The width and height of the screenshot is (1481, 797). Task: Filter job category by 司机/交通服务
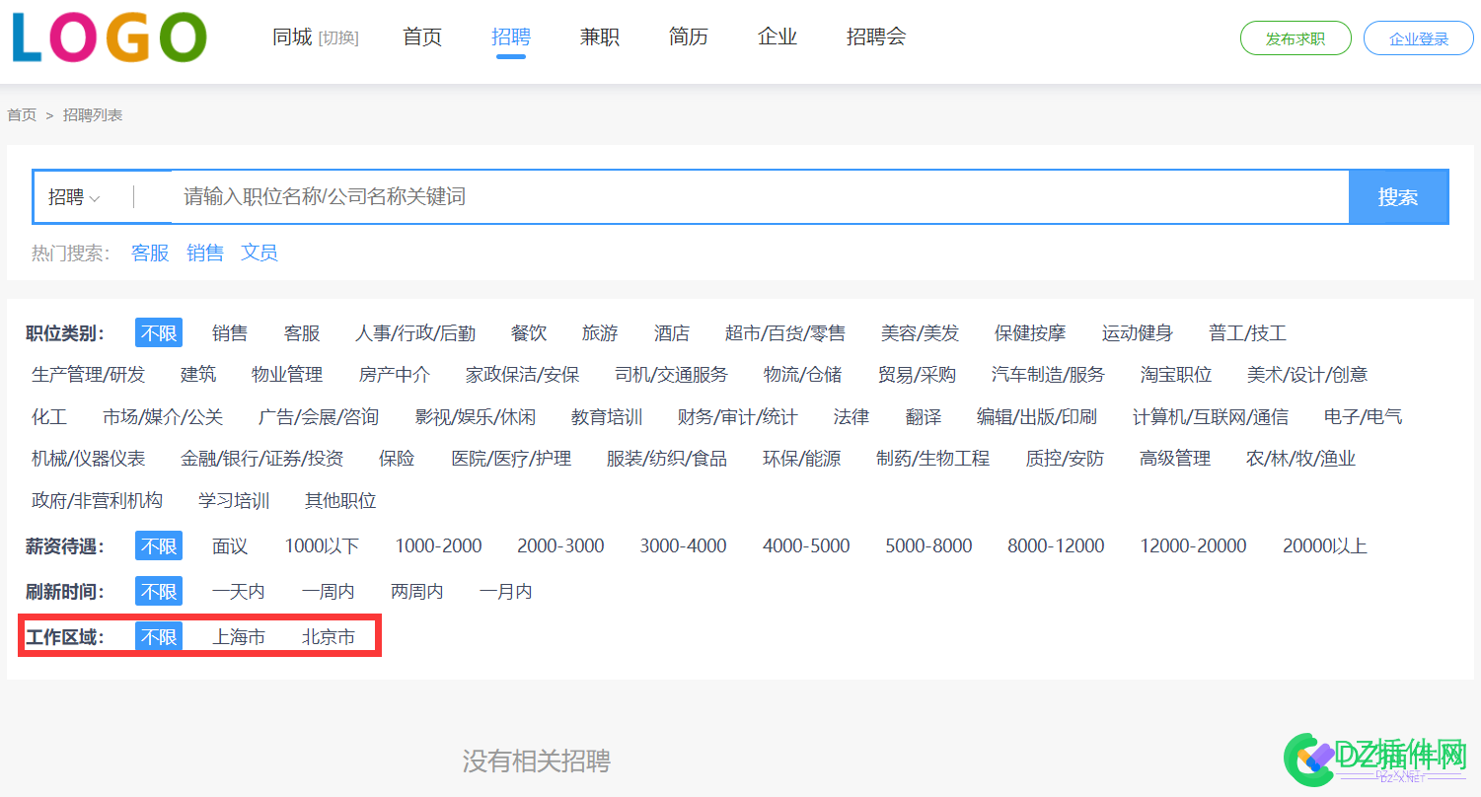(672, 375)
